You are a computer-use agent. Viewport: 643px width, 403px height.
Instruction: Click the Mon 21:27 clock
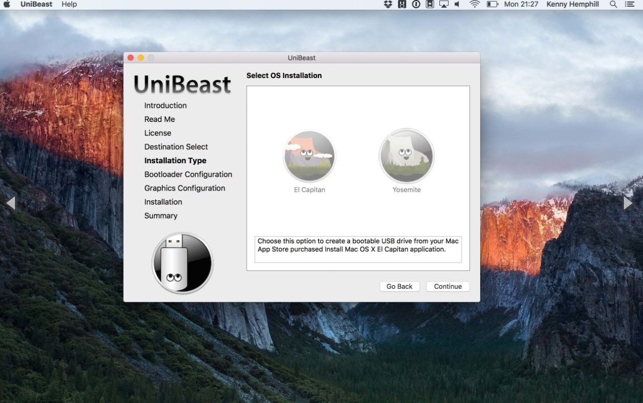(x=521, y=4)
